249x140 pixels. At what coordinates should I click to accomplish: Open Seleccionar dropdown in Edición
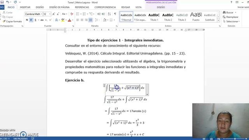[231, 21]
